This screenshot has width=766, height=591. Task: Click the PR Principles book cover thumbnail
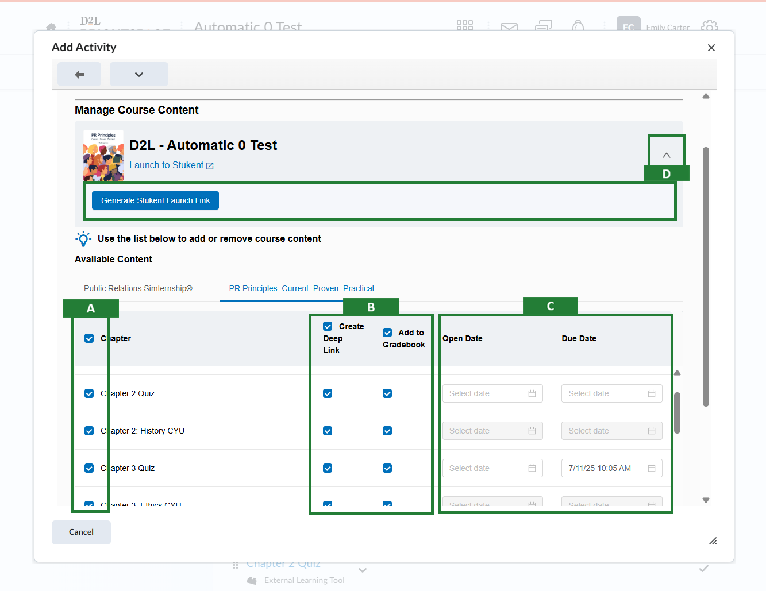(103, 155)
